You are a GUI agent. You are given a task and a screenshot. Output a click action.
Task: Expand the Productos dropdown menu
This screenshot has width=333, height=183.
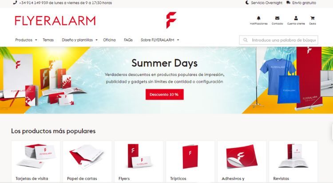26,40
